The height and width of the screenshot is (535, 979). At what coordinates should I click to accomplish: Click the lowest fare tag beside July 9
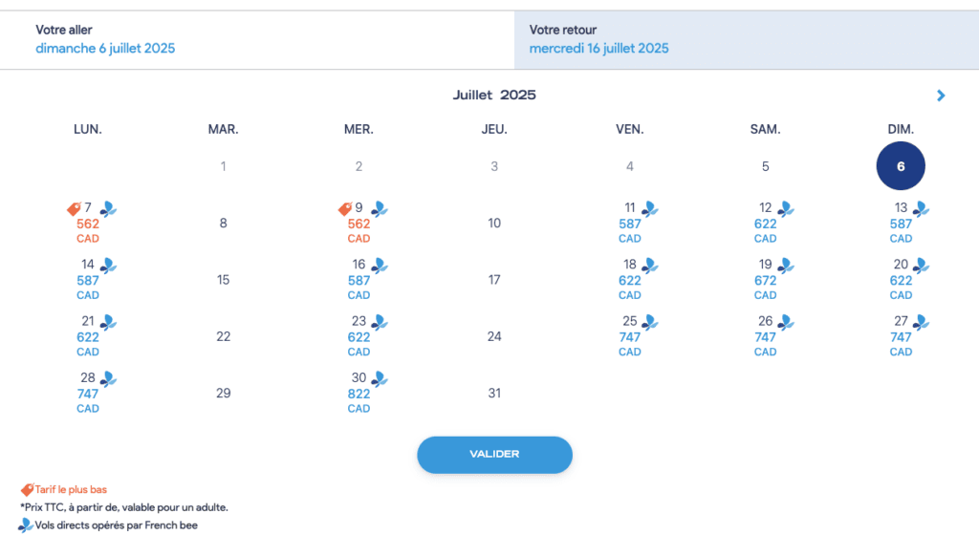344,208
